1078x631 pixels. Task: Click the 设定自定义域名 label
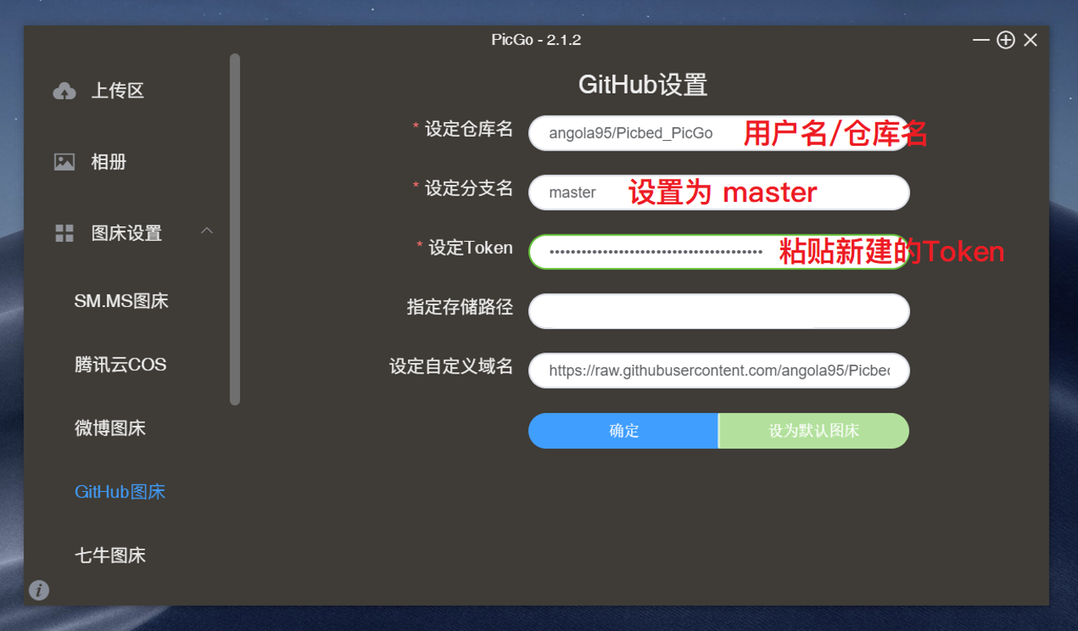(451, 366)
